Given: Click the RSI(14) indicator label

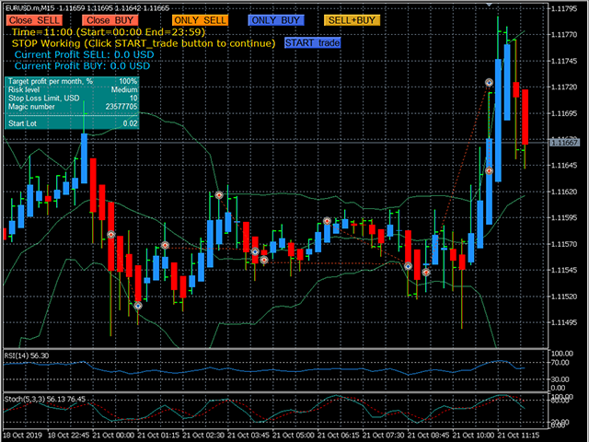Looking at the screenshot, I should pos(27,355).
